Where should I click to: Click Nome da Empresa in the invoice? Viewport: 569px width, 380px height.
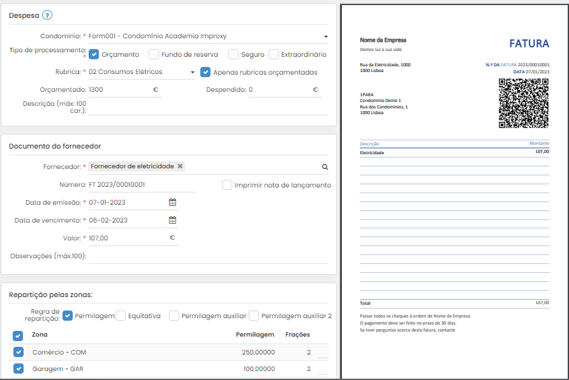(x=383, y=40)
